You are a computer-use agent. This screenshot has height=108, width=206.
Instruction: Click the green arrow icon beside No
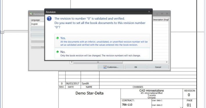tap(57, 52)
